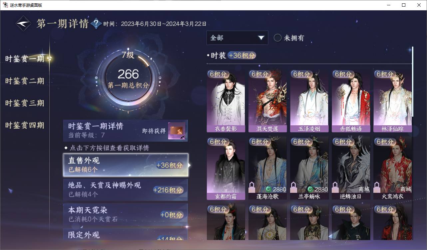The image size is (427, 250).
Task: Click the back arrow diamond icon
Action: tap(24, 24)
